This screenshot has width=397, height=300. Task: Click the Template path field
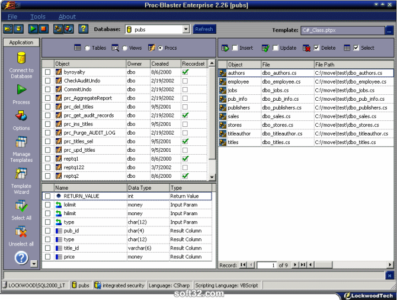tap(342, 30)
